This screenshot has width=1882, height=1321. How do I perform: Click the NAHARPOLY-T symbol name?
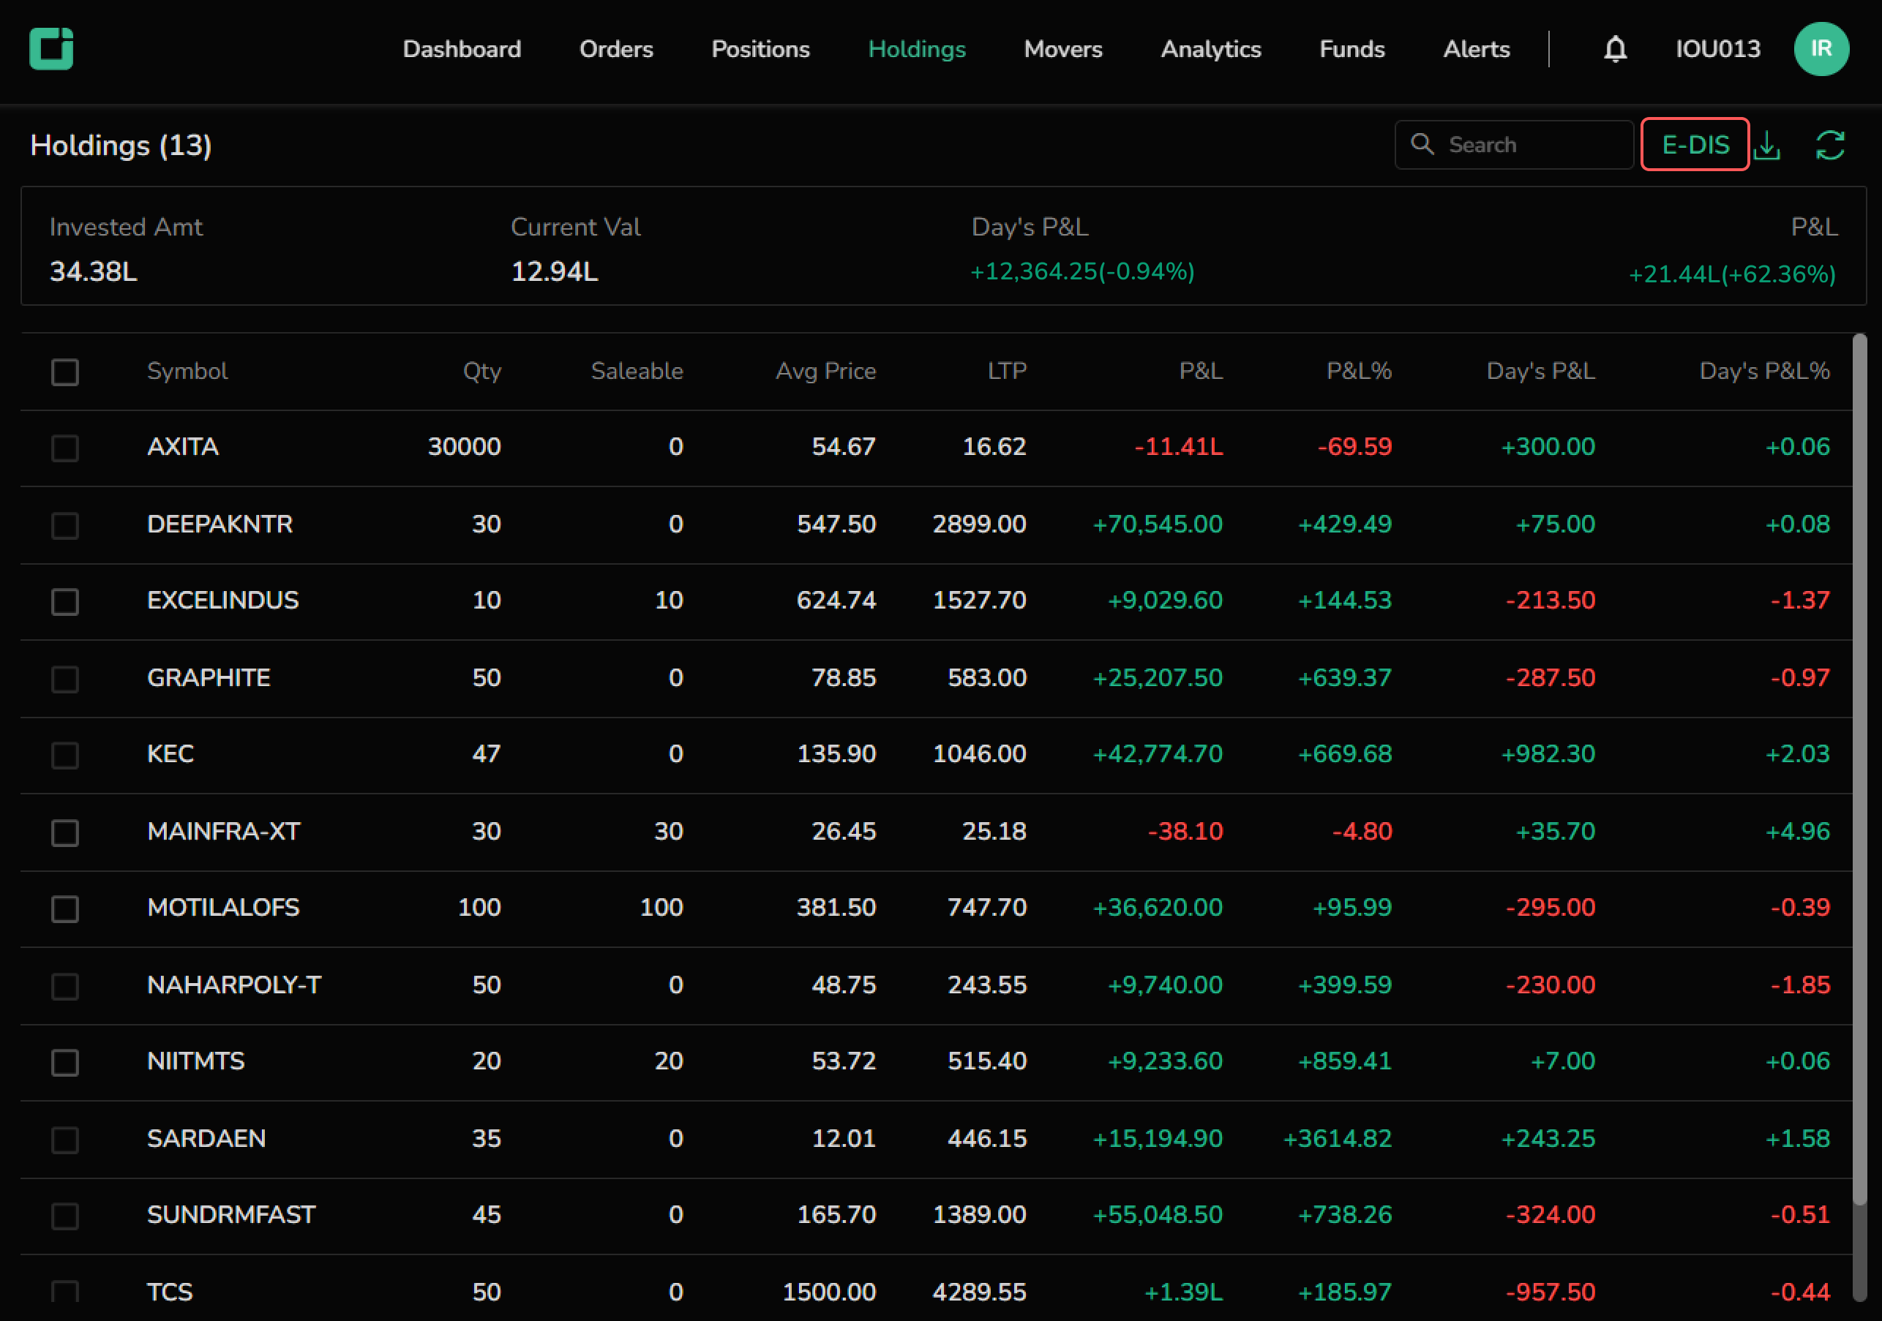[x=234, y=985]
